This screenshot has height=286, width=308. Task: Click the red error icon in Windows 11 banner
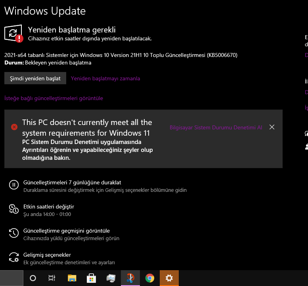click(x=14, y=127)
